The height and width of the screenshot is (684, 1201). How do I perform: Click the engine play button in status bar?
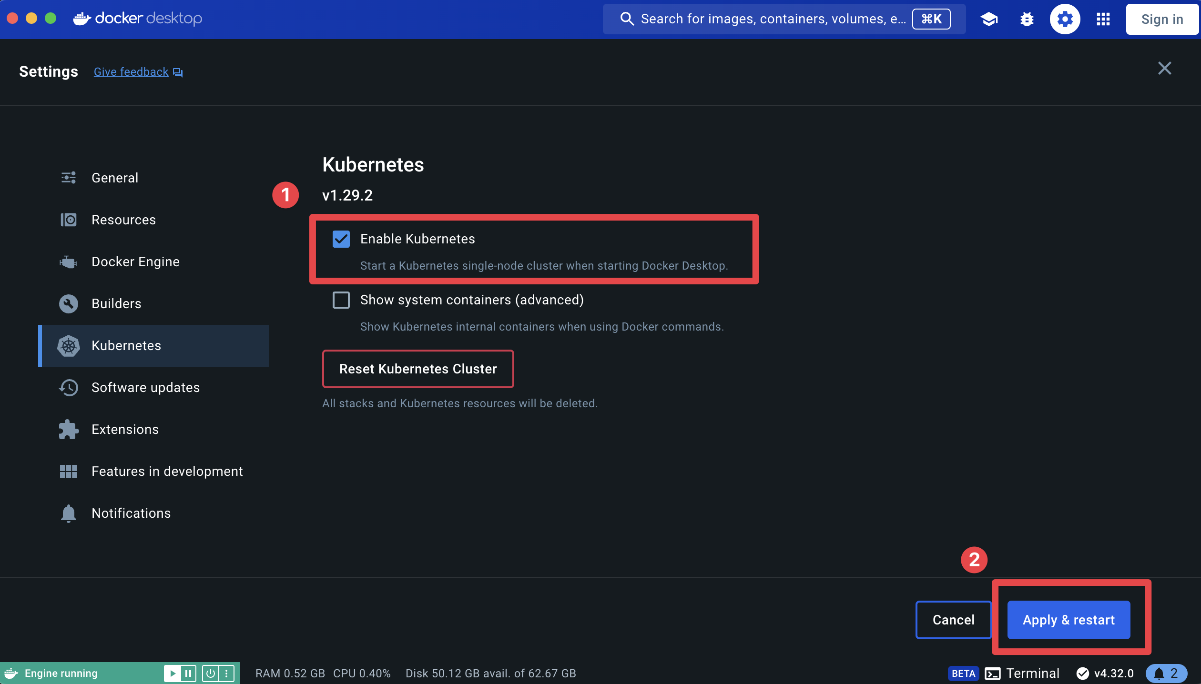173,673
